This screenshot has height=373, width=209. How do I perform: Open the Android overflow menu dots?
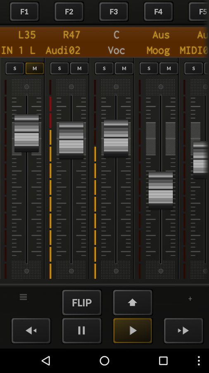coord(199,361)
